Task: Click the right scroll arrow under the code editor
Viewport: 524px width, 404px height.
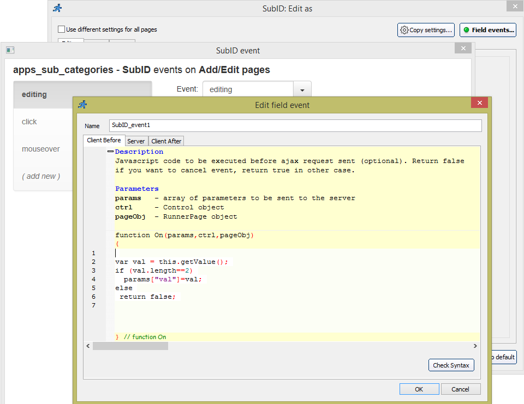Action: click(474, 346)
